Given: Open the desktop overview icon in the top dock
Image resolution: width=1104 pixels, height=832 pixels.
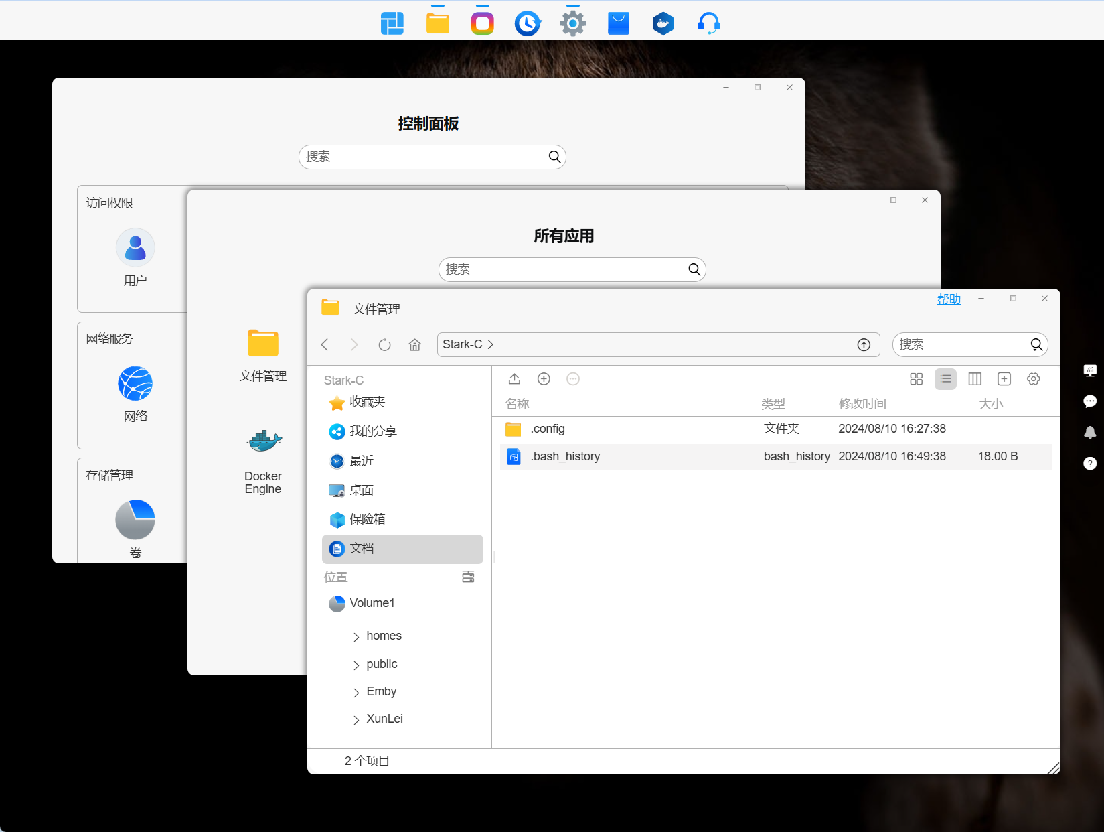Looking at the screenshot, I should 392,23.
